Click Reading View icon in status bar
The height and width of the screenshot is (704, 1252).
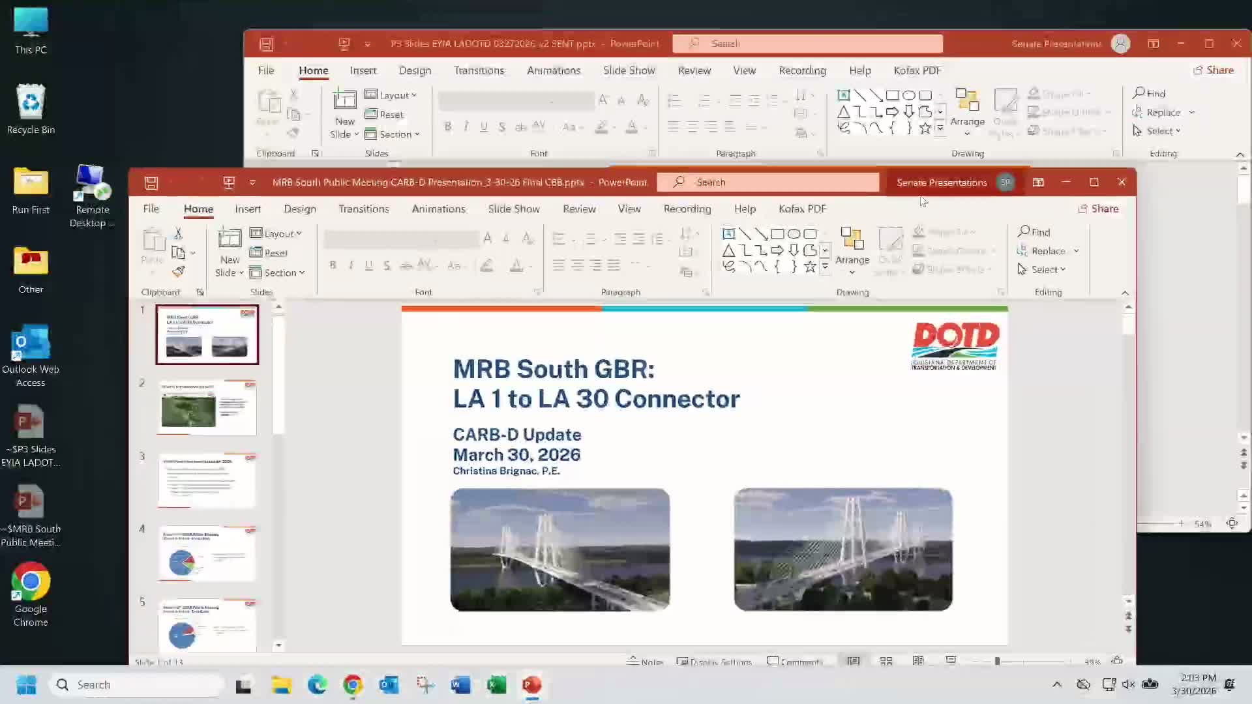[918, 661]
